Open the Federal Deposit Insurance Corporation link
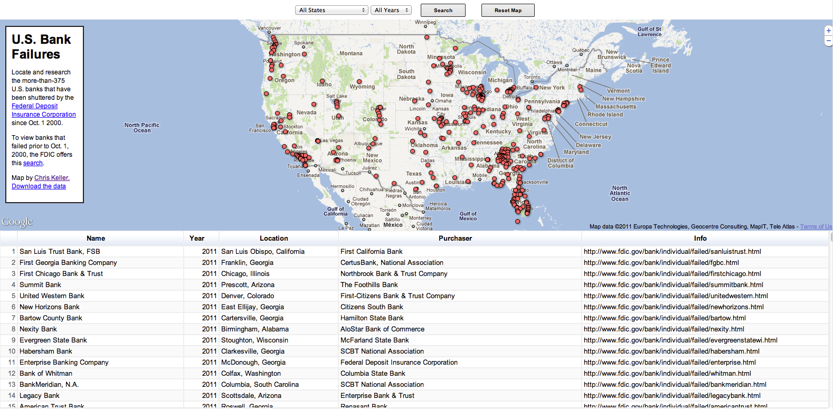This screenshot has height=409, width=833. pyautogui.click(x=44, y=110)
